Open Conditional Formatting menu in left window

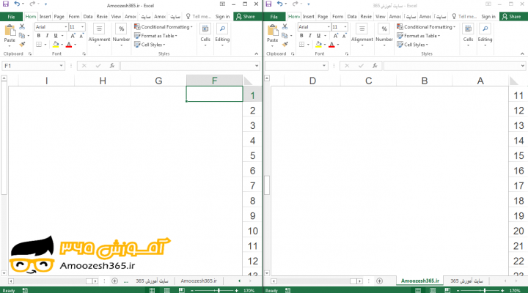164,26
